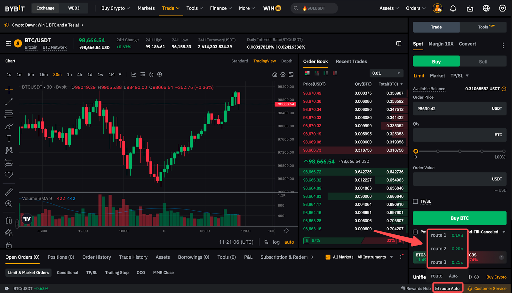Switch to the Recent Trades tab
The width and height of the screenshot is (512, 293).
(x=351, y=61)
